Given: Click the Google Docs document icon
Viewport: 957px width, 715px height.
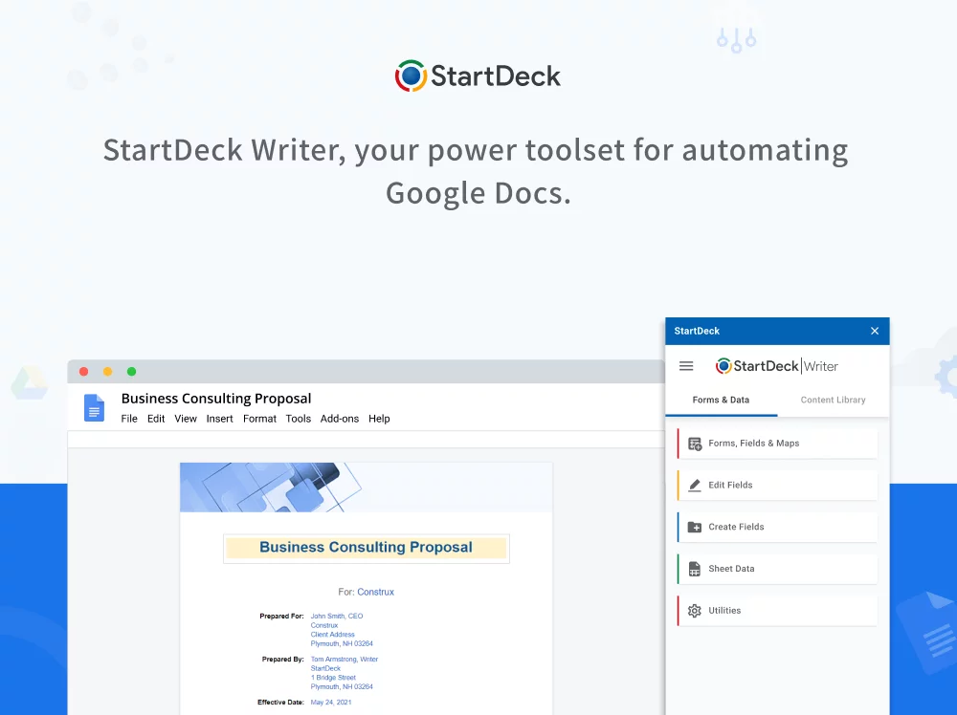Looking at the screenshot, I should click(94, 408).
